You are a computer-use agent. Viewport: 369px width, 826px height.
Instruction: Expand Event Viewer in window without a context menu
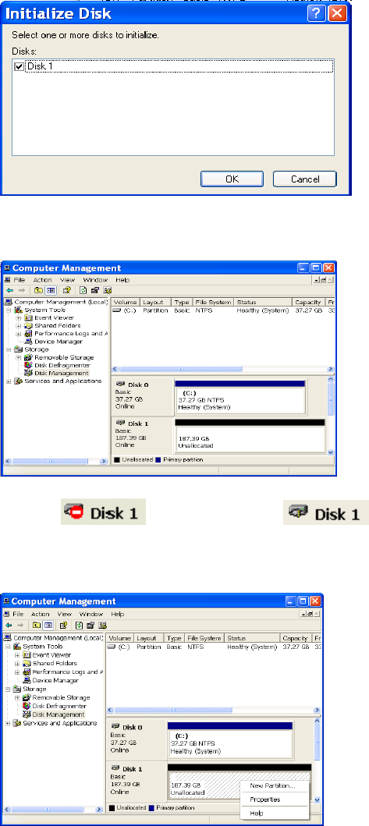pos(19,317)
